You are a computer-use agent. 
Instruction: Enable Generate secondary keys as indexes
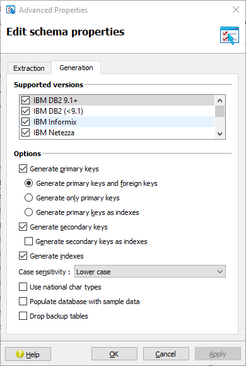pos(28,241)
